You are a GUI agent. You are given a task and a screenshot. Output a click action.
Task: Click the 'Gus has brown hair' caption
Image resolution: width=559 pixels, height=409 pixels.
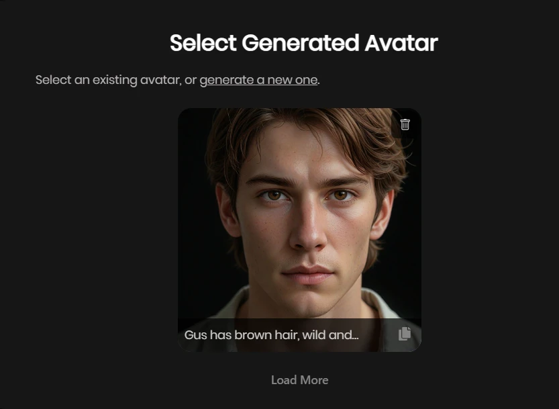point(271,335)
